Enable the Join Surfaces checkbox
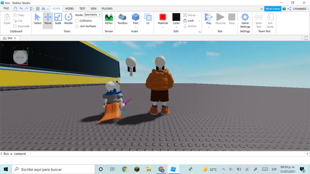Image resolution: width=310 pixels, height=174 pixels. click(x=77, y=26)
